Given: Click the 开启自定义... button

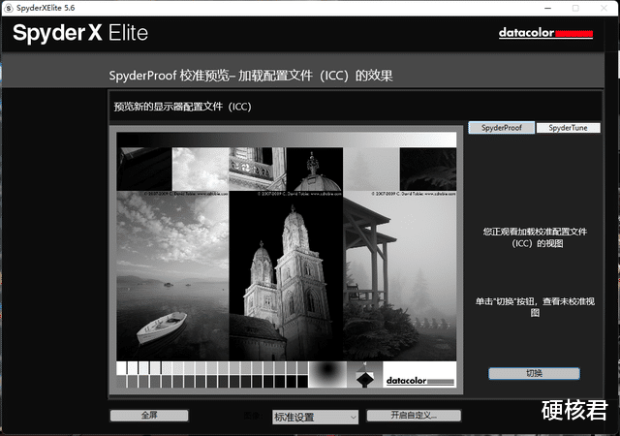Looking at the screenshot, I should (414, 415).
